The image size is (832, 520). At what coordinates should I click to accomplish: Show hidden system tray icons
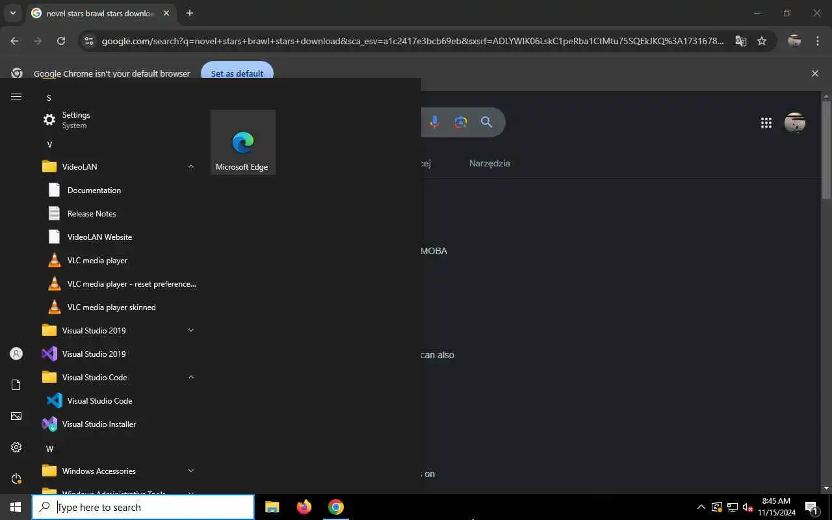(x=701, y=507)
